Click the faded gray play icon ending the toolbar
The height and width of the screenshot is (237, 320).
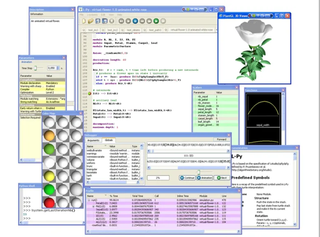click(x=163, y=21)
